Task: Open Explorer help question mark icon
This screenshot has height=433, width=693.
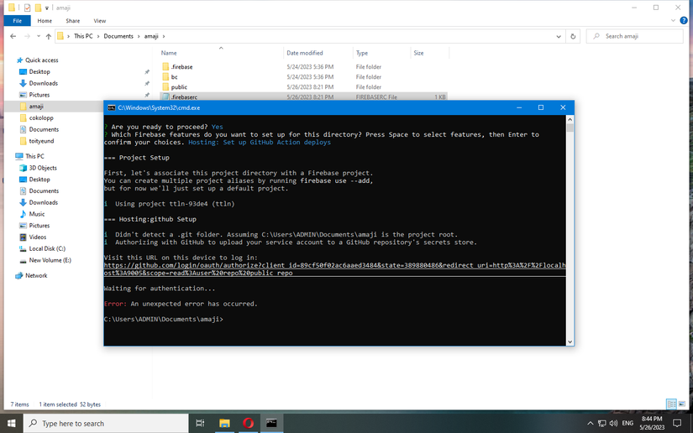Action: click(x=684, y=20)
